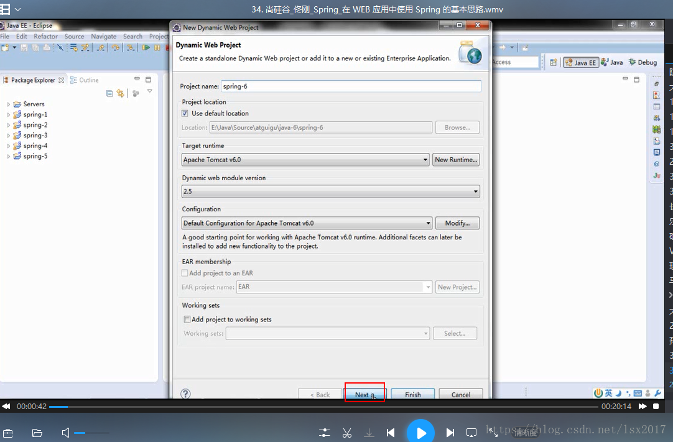The height and width of the screenshot is (442, 673).
Task: Check Add project to working sets
Action: (187, 320)
